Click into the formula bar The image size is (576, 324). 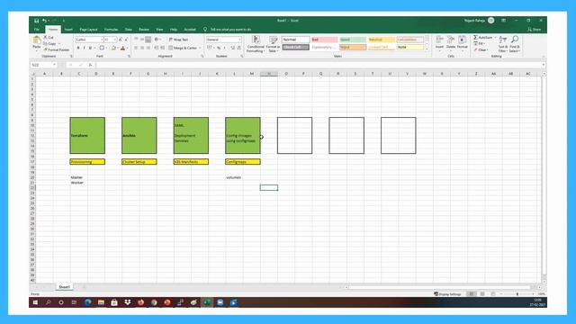coord(318,65)
